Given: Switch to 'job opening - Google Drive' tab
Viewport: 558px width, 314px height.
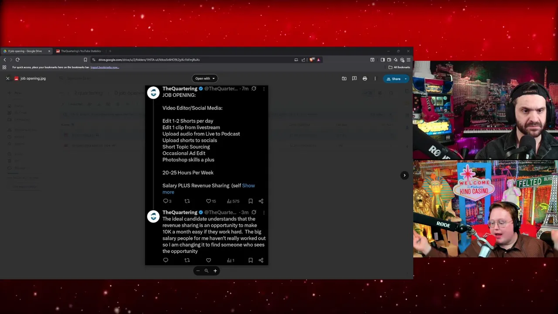Looking at the screenshot, I should click(26, 51).
